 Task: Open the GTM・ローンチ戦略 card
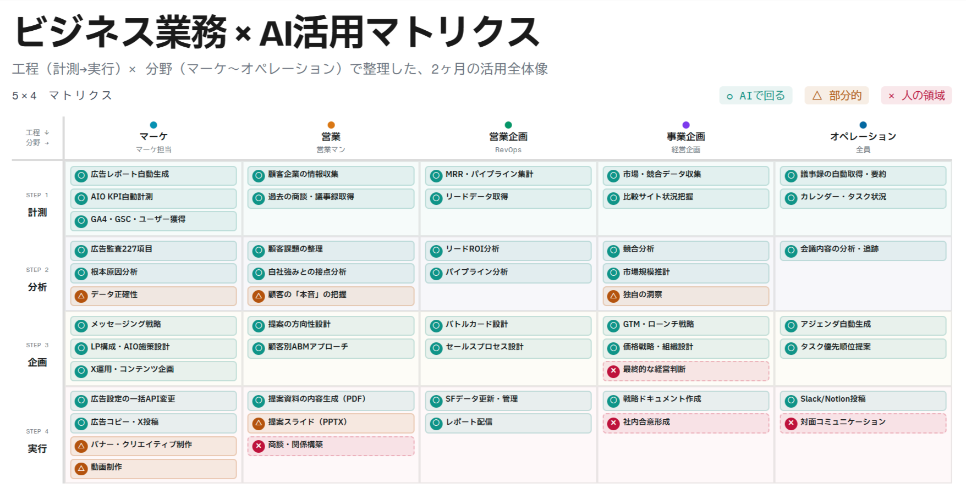(x=685, y=326)
